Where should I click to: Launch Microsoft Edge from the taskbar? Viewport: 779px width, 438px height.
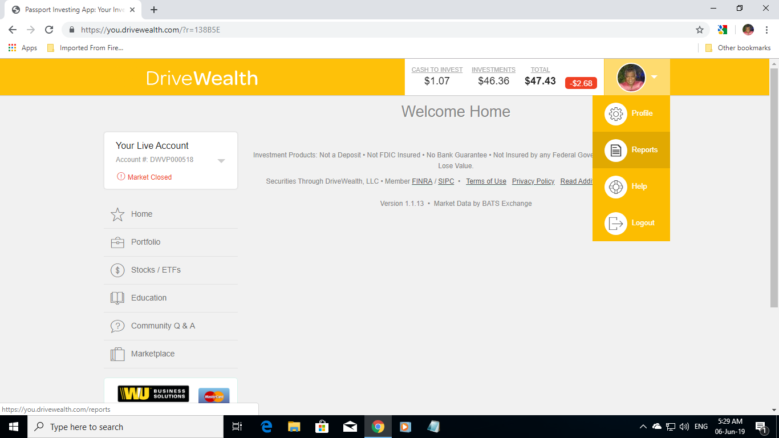click(x=266, y=427)
